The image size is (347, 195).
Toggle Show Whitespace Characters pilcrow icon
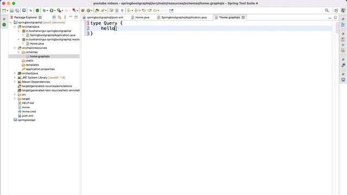pyautogui.click(x=122, y=10)
